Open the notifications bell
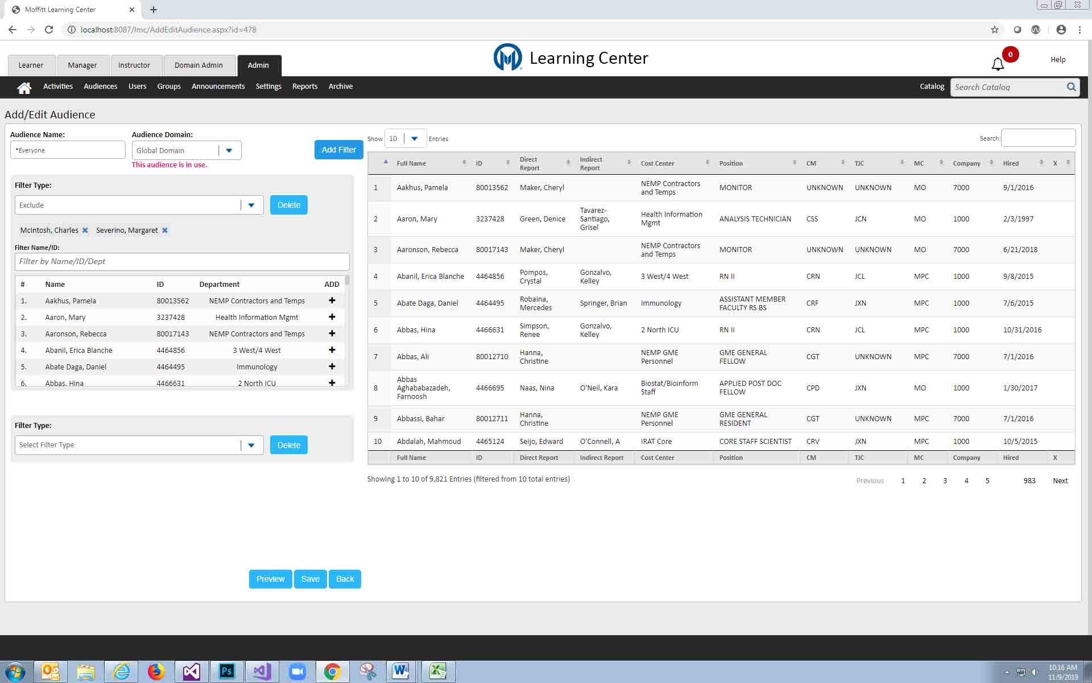This screenshot has width=1092, height=683. coord(998,64)
